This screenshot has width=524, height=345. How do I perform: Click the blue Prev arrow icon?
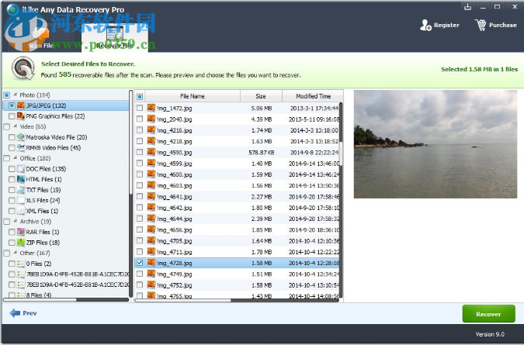15,313
